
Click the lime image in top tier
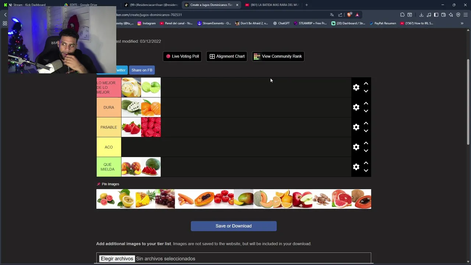pyautogui.click(x=151, y=88)
